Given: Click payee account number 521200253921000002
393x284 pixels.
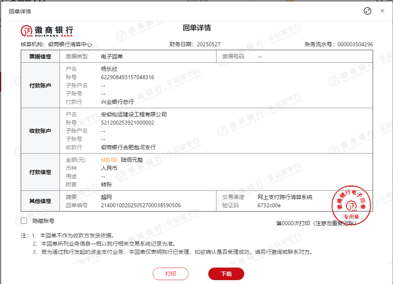Looking at the screenshot, I should (127, 123).
